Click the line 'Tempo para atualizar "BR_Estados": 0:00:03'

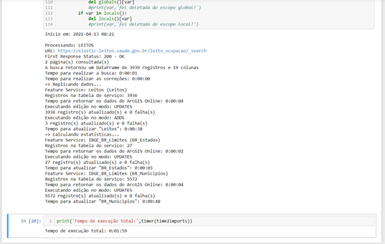(x=98, y=168)
